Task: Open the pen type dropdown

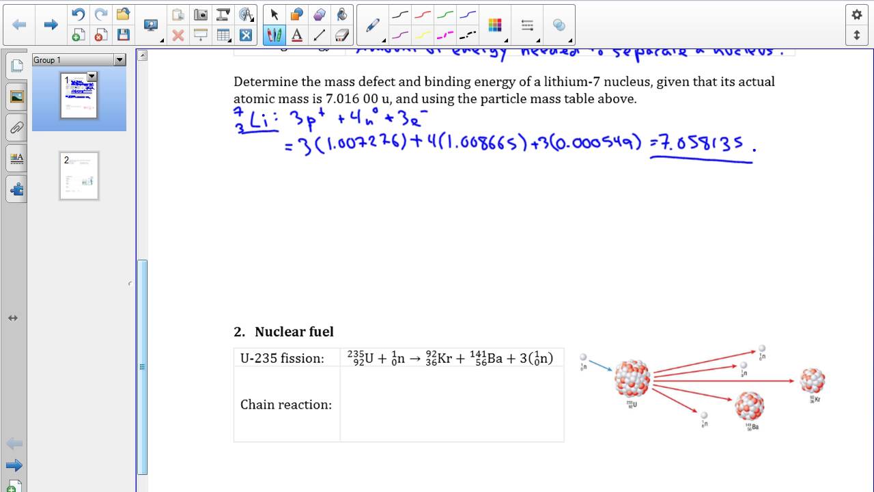Action: click(x=373, y=25)
